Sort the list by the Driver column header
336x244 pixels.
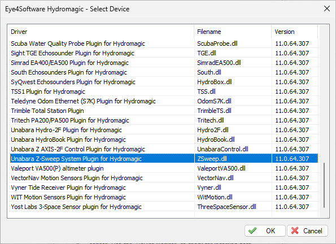[x=101, y=32]
